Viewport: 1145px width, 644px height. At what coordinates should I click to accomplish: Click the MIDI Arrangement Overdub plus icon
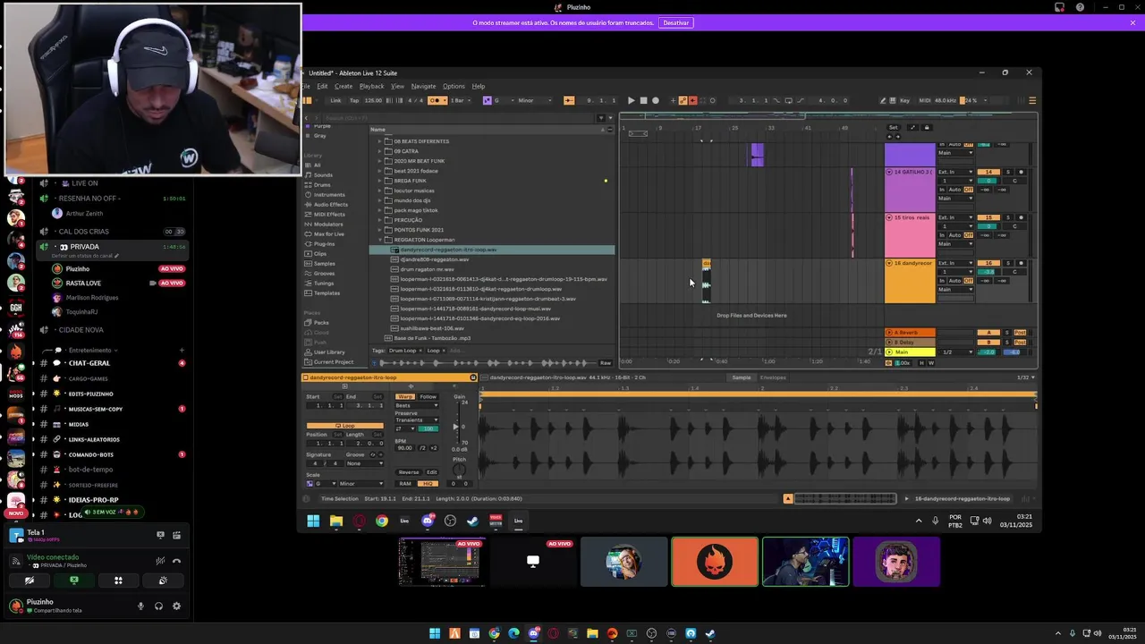(x=673, y=100)
